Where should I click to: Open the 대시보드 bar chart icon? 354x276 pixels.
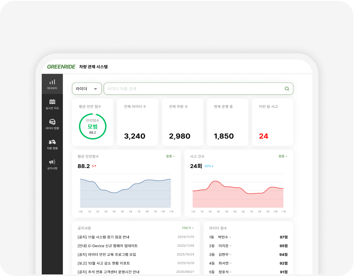(52, 82)
